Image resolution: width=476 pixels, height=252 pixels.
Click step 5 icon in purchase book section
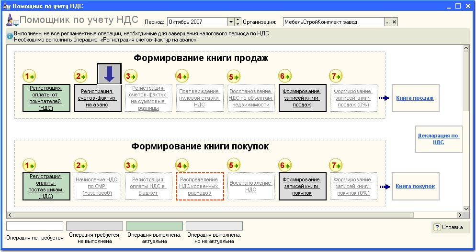click(x=233, y=166)
